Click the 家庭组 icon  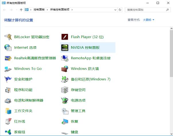[x=8, y=132]
